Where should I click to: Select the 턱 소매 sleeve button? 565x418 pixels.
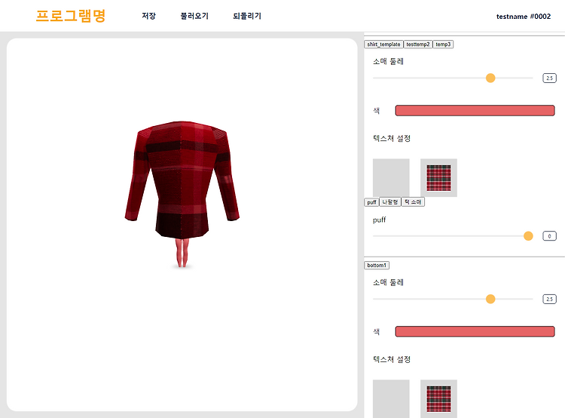(x=413, y=202)
